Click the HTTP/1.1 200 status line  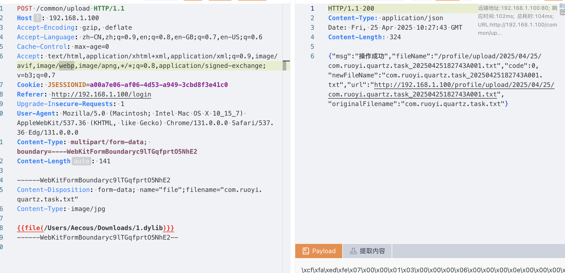pos(351,8)
